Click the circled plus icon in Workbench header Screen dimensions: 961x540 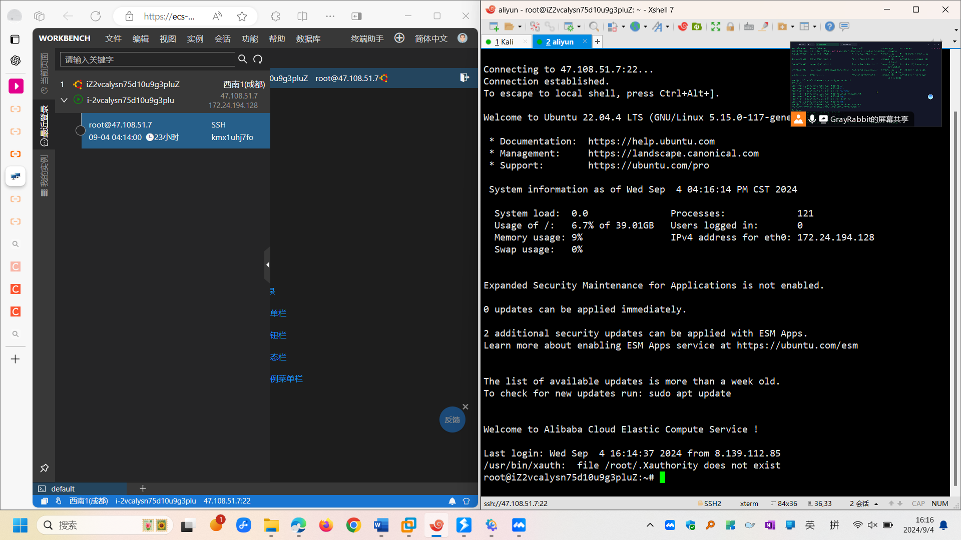[399, 38]
